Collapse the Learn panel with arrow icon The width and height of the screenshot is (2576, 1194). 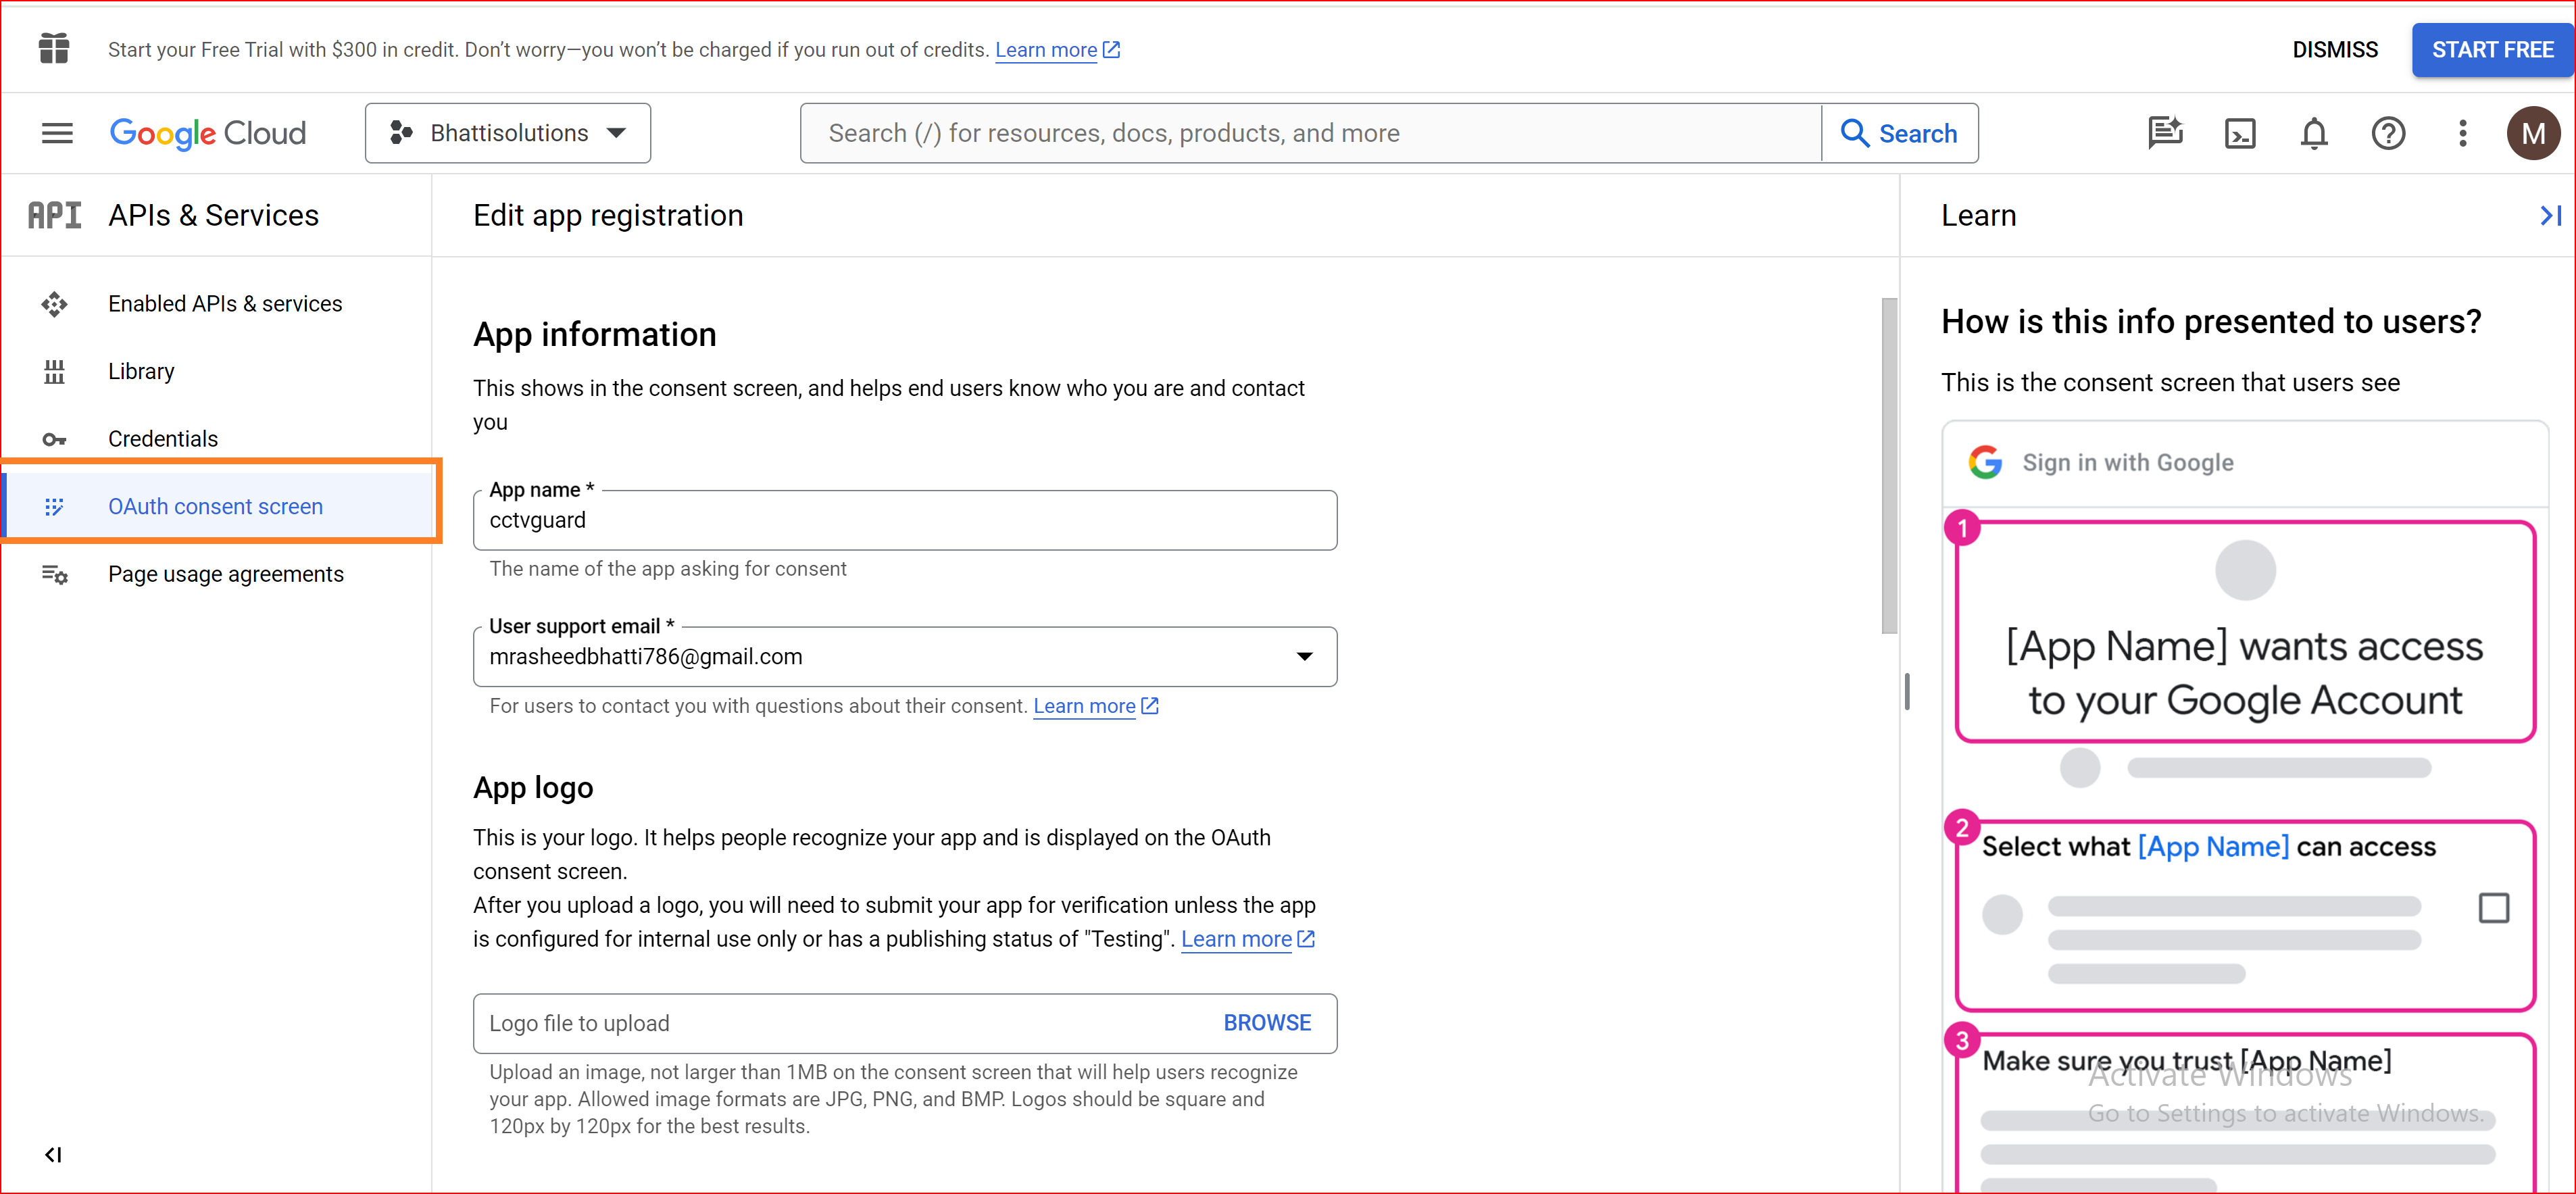tap(2550, 215)
